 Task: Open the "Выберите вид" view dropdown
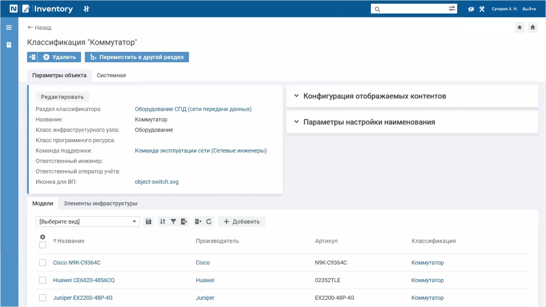(x=88, y=222)
